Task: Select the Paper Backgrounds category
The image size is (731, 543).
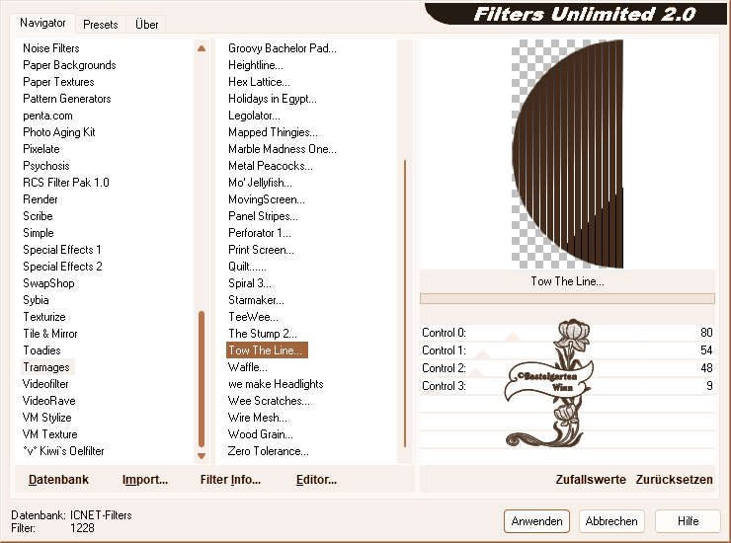Action: (69, 65)
